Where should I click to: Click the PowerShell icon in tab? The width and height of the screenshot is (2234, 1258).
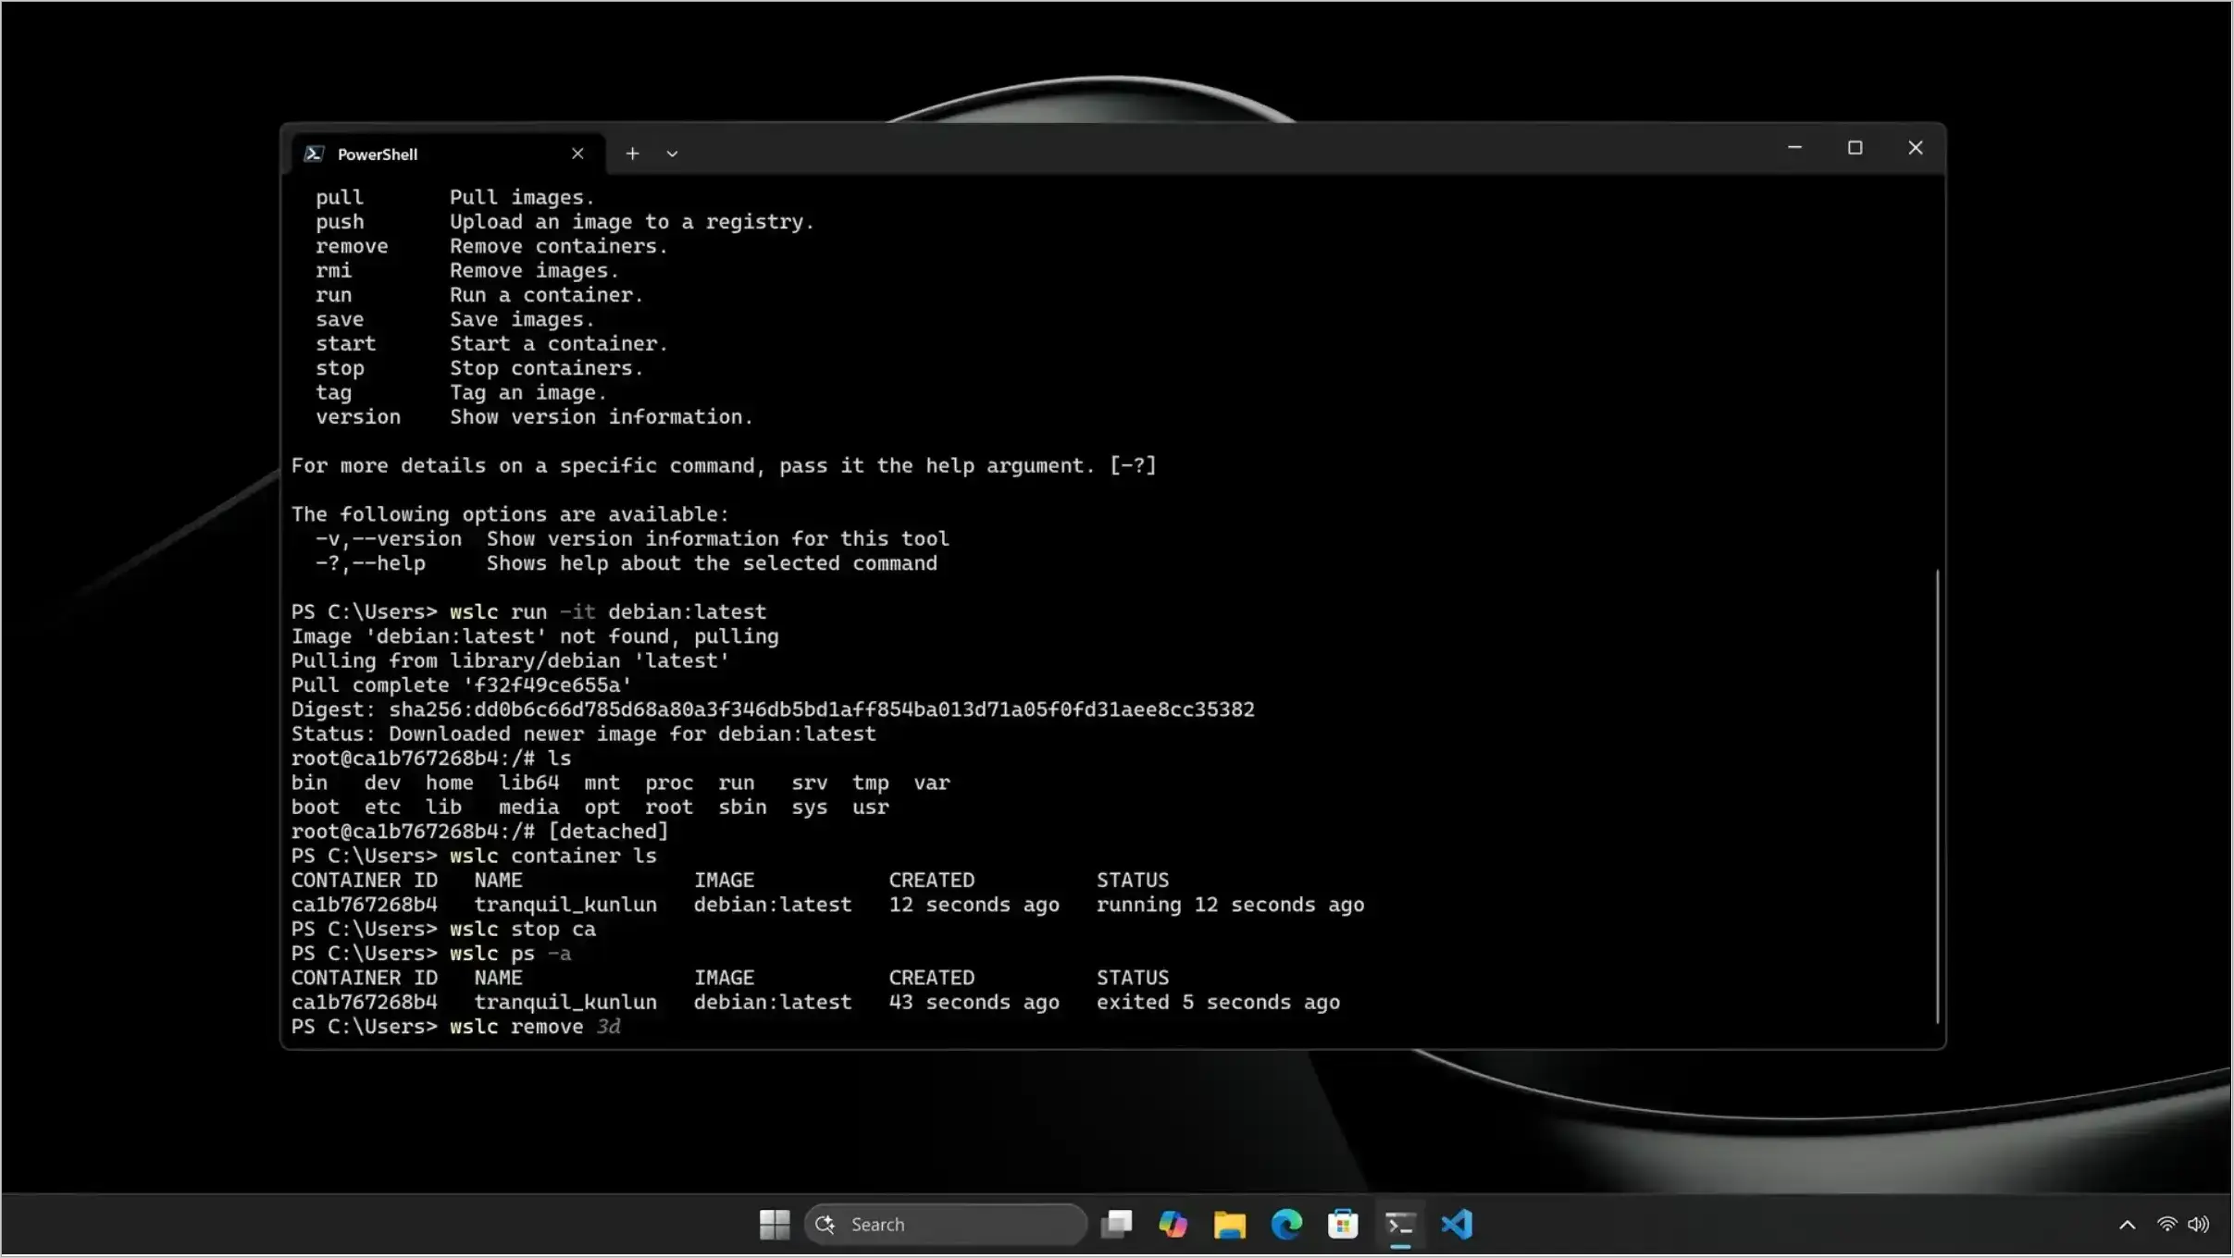tap(314, 154)
